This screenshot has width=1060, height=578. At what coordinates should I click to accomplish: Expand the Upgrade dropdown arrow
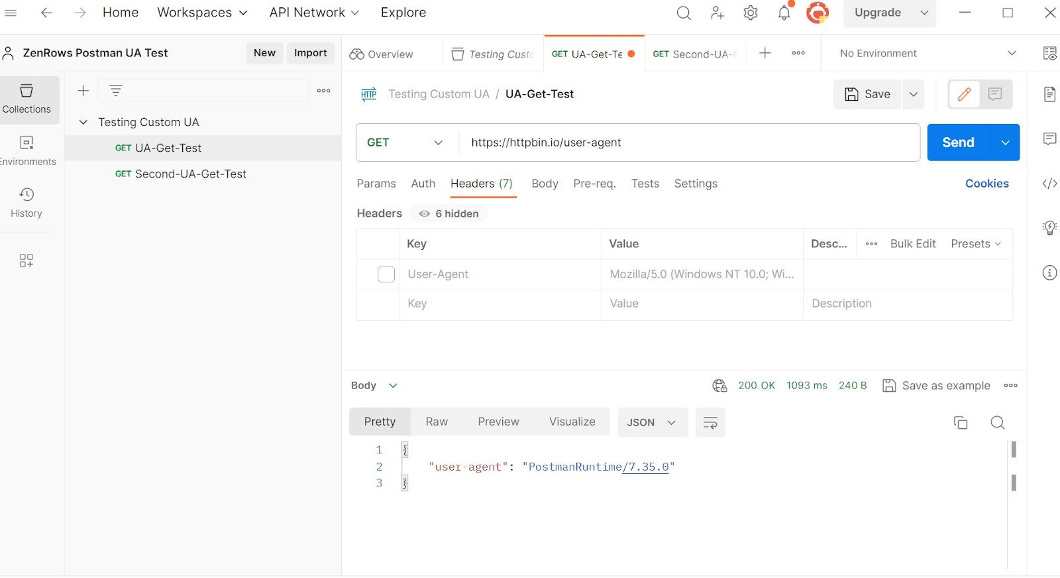[x=924, y=13]
